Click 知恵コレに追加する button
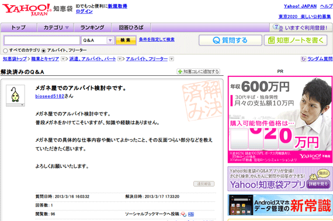The height and width of the screenshot is (221, 333). point(199,71)
